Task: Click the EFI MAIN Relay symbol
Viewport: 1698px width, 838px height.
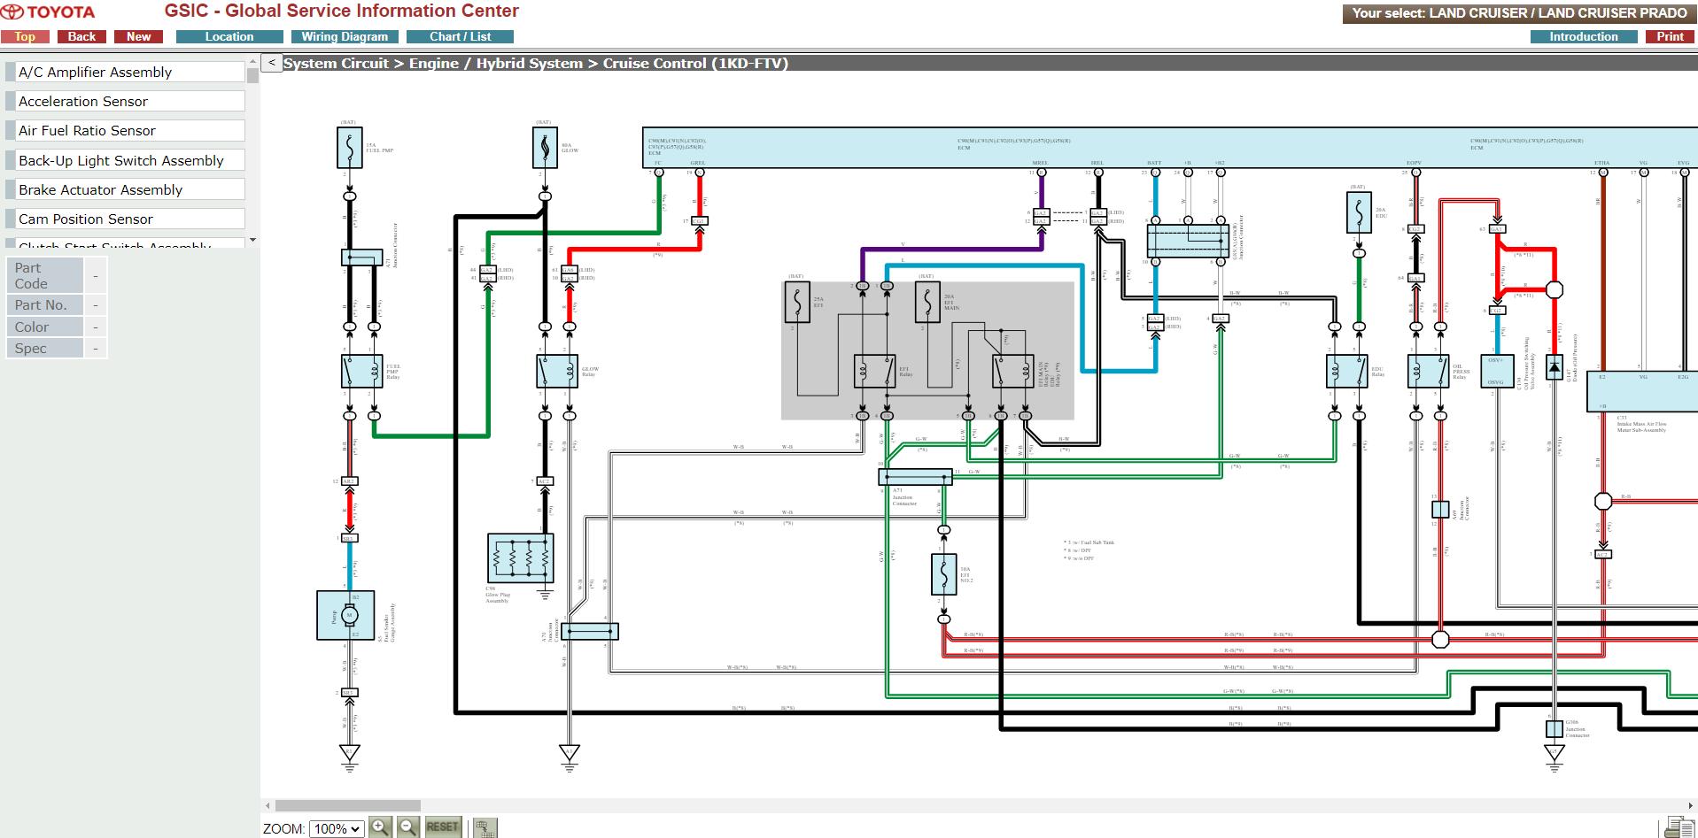Action: coord(1012,372)
